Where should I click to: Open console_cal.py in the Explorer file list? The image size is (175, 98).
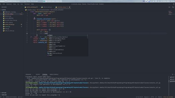click(x=9, y=14)
